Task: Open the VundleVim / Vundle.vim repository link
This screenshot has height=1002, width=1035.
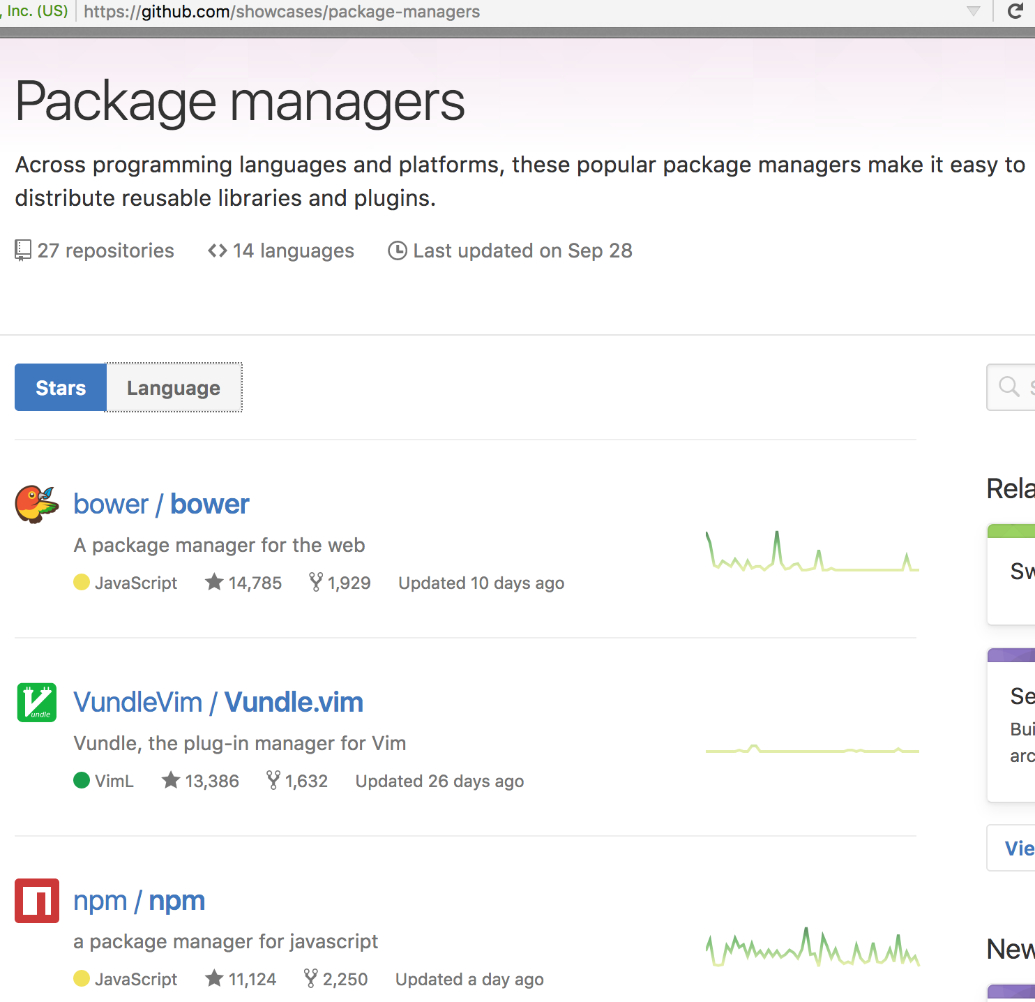Action: pyautogui.click(x=218, y=702)
